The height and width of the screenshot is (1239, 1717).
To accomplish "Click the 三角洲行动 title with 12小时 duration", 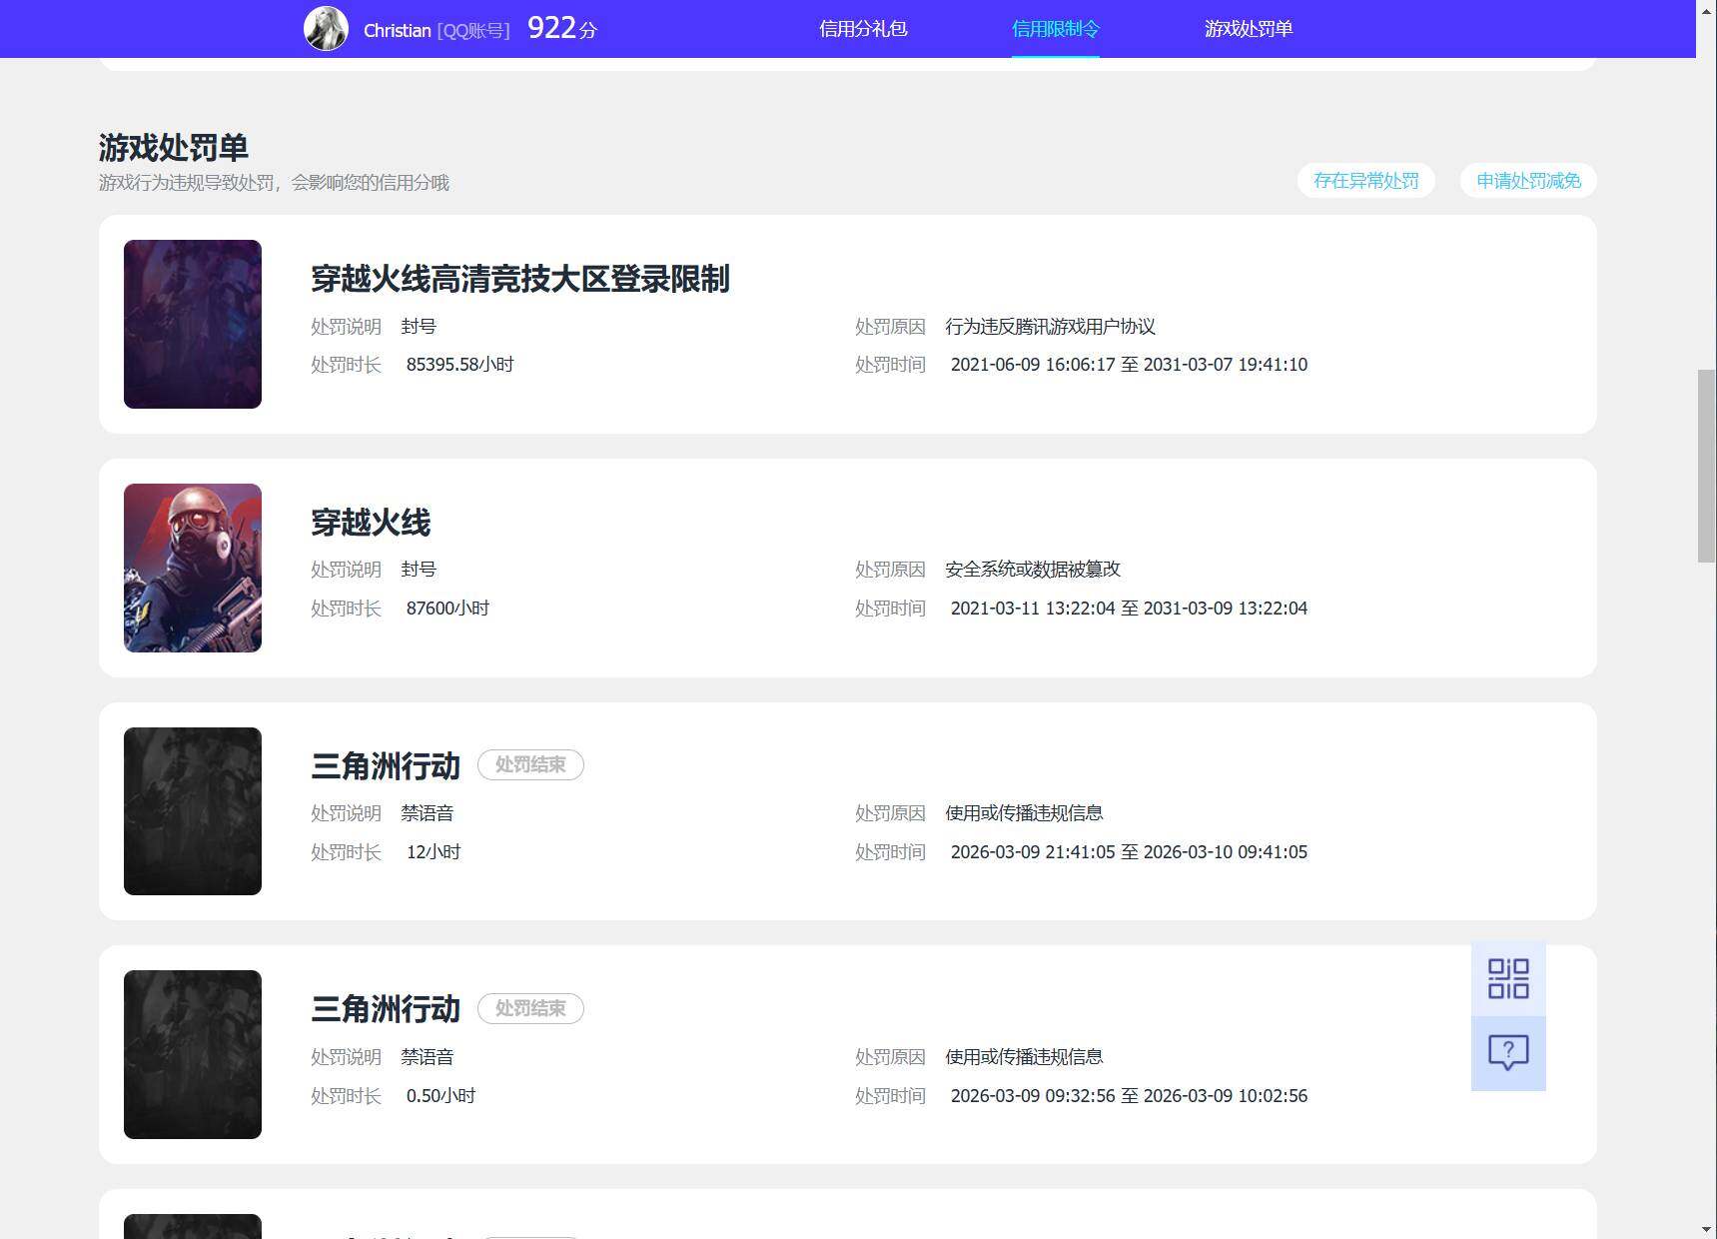I will [386, 766].
